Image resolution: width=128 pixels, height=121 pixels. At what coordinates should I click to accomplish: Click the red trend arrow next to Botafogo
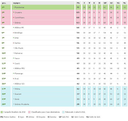(13, 33)
